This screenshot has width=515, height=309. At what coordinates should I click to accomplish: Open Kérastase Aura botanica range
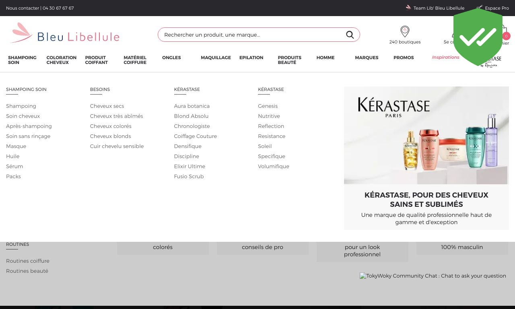(192, 106)
